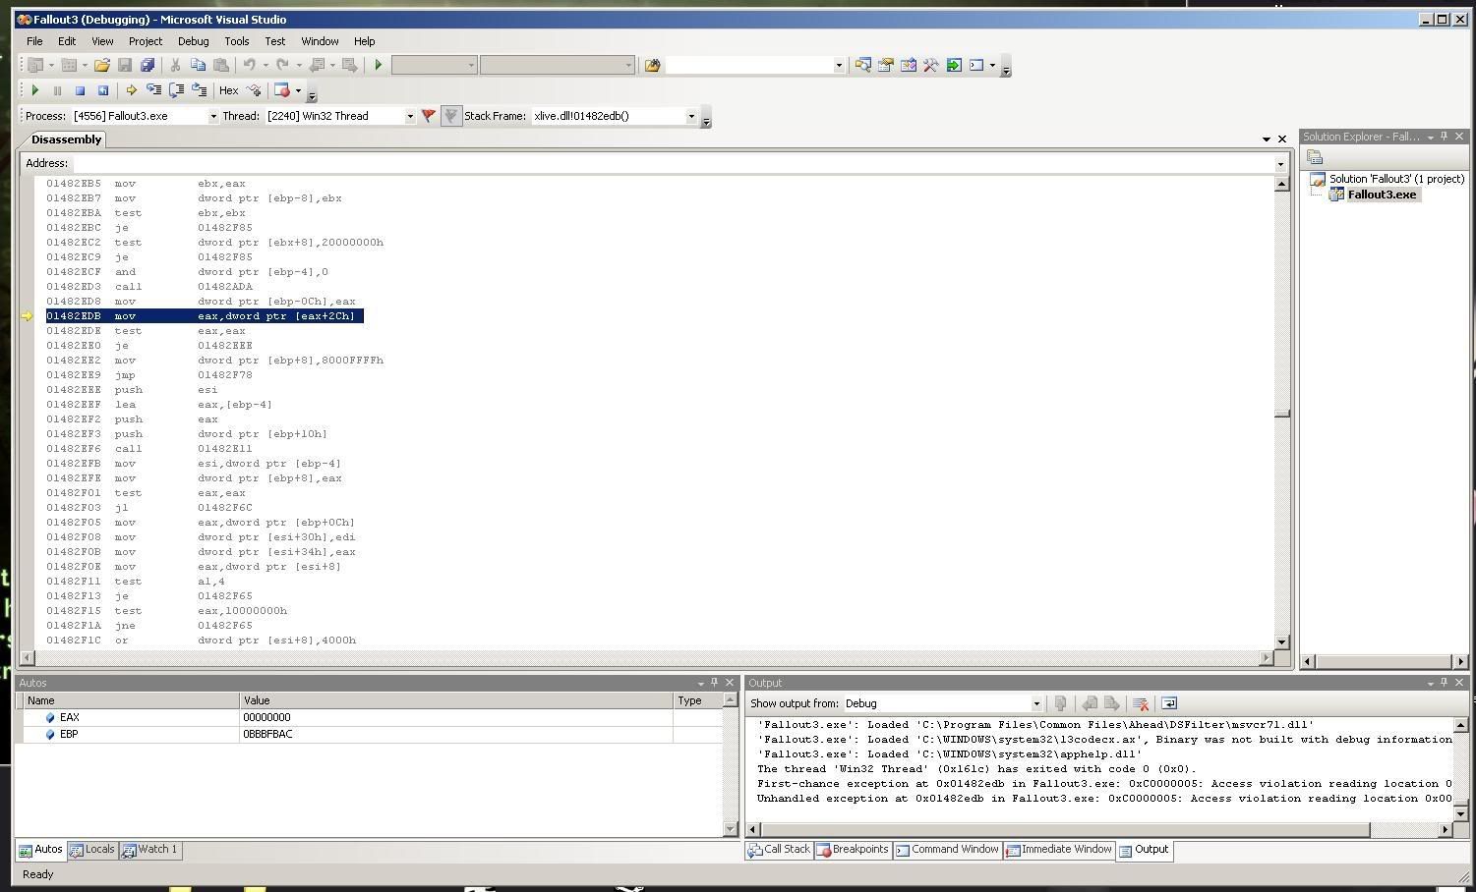Screen dimensions: 1476x892
Task: Toggle Word Wrap in Output window
Action: click(1169, 703)
